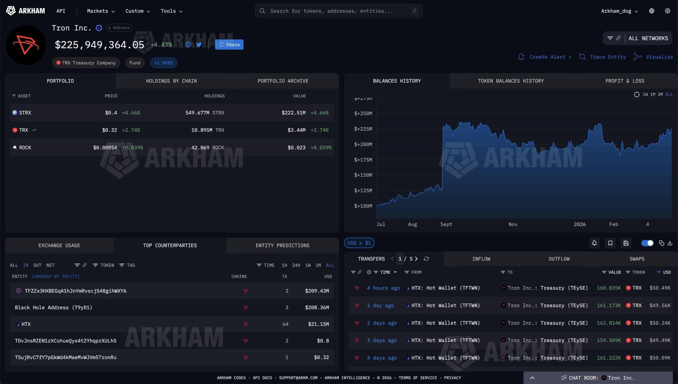Copy the transfers link with the chain icon

(x=360, y=272)
